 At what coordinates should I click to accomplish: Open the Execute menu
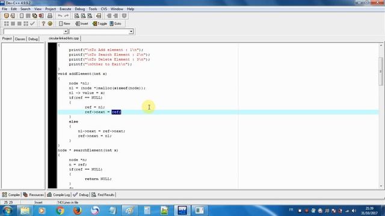66,9
